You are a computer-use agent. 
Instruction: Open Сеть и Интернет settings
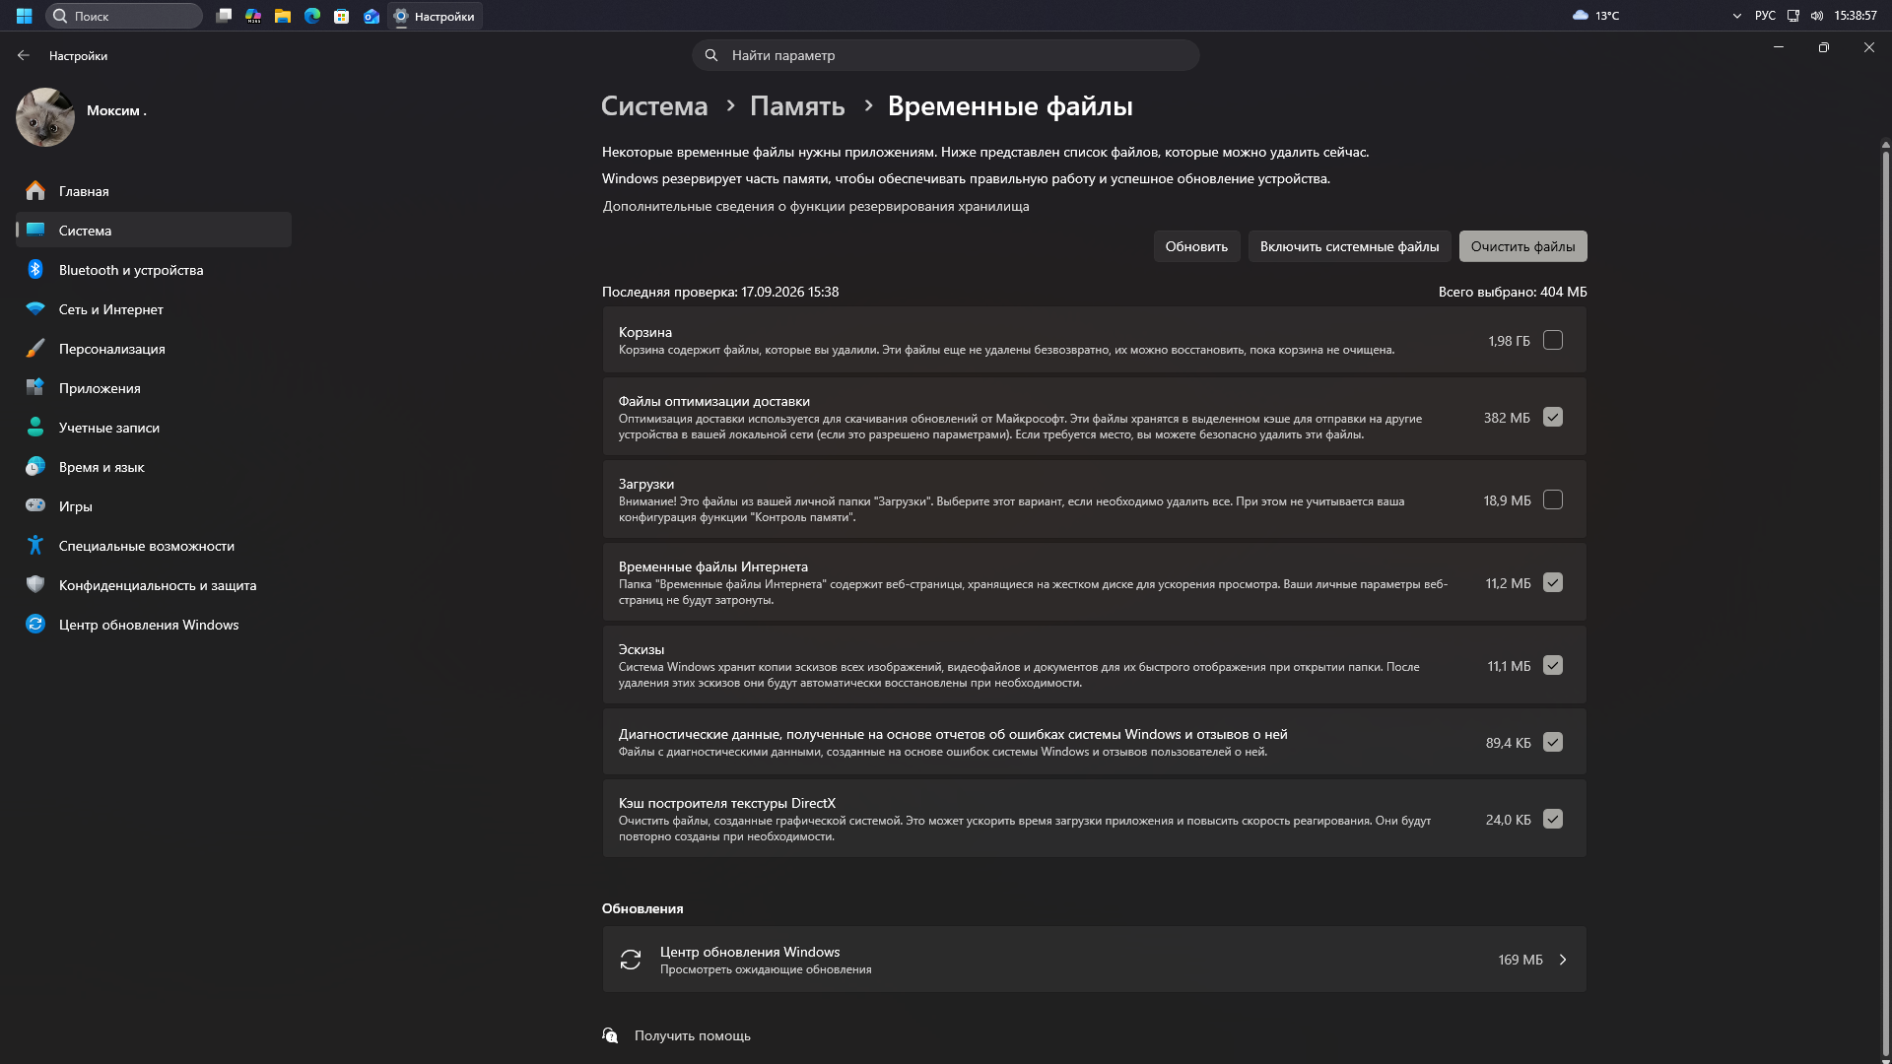[x=154, y=309]
